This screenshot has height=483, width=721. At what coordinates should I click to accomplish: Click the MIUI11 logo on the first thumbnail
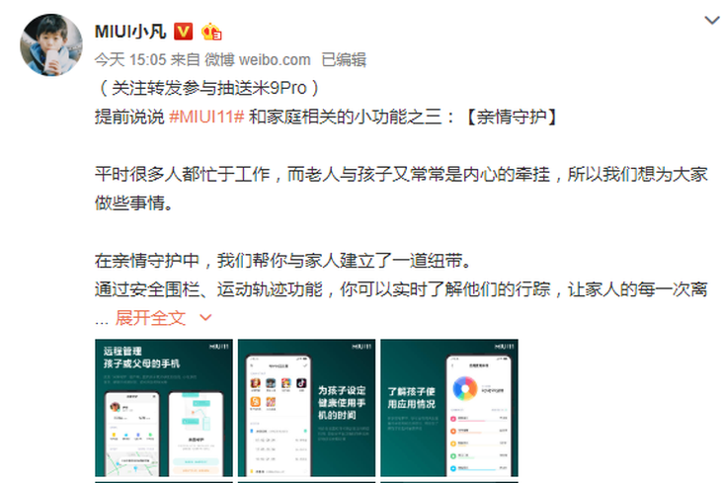tap(219, 347)
